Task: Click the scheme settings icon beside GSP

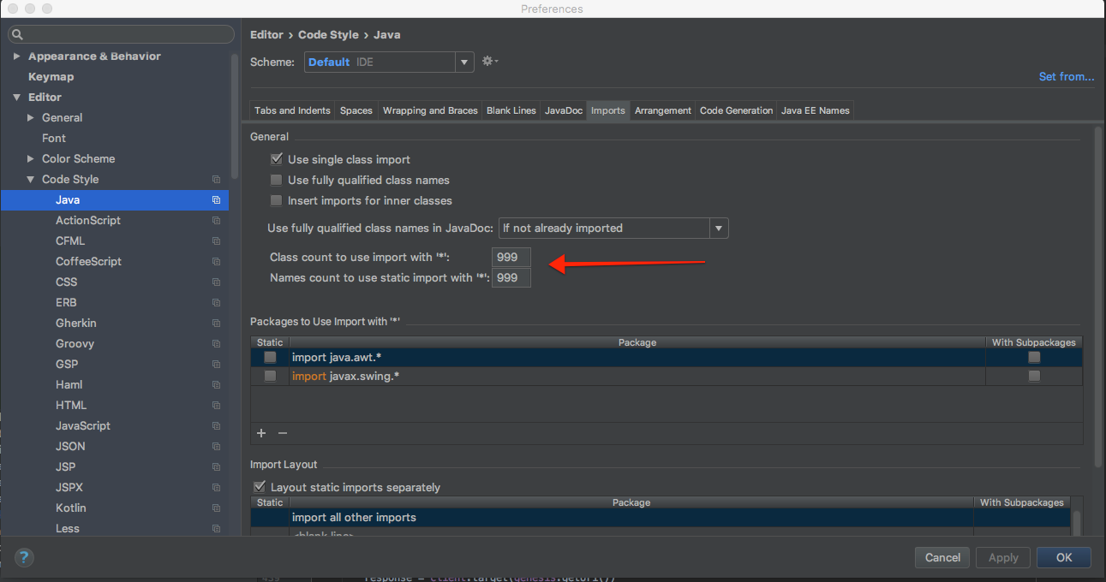Action: pyautogui.click(x=216, y=365)
